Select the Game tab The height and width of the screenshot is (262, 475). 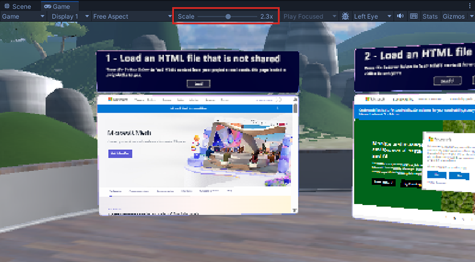tap(57, 7)
